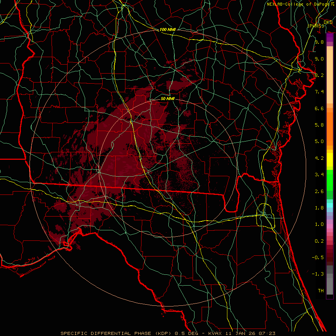
Task: Click the 5.0 legend value
Action: click(319, 141)
